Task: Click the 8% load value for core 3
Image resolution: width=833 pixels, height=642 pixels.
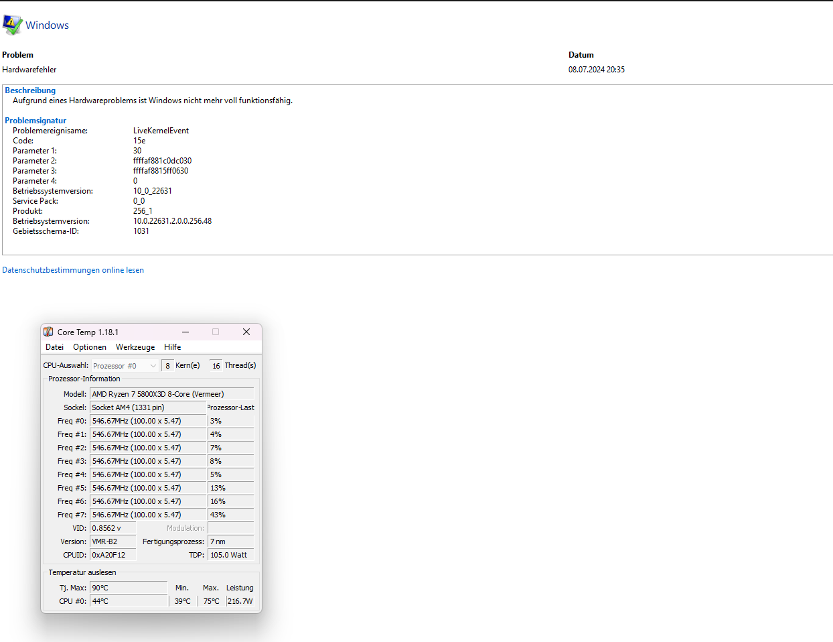Action: coord(231,461)
